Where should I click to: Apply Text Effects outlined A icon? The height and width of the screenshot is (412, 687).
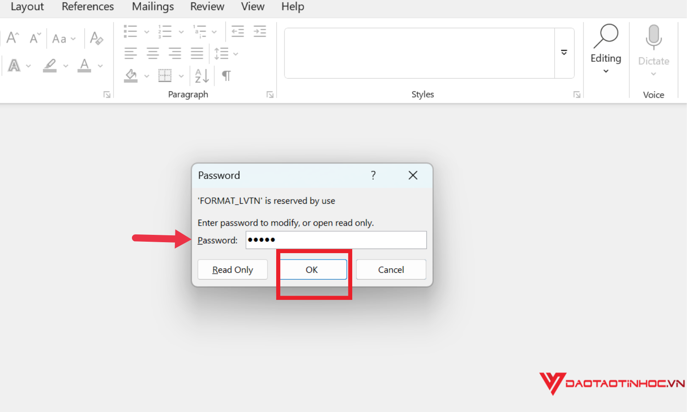pyautogui.click(x=14, y=66)
